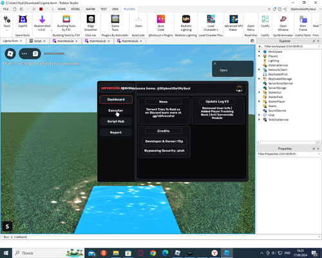The height and width of the screenshot is (258, 322).
Task: Click the three-dots menu in viewport
Action: [24, 54]
